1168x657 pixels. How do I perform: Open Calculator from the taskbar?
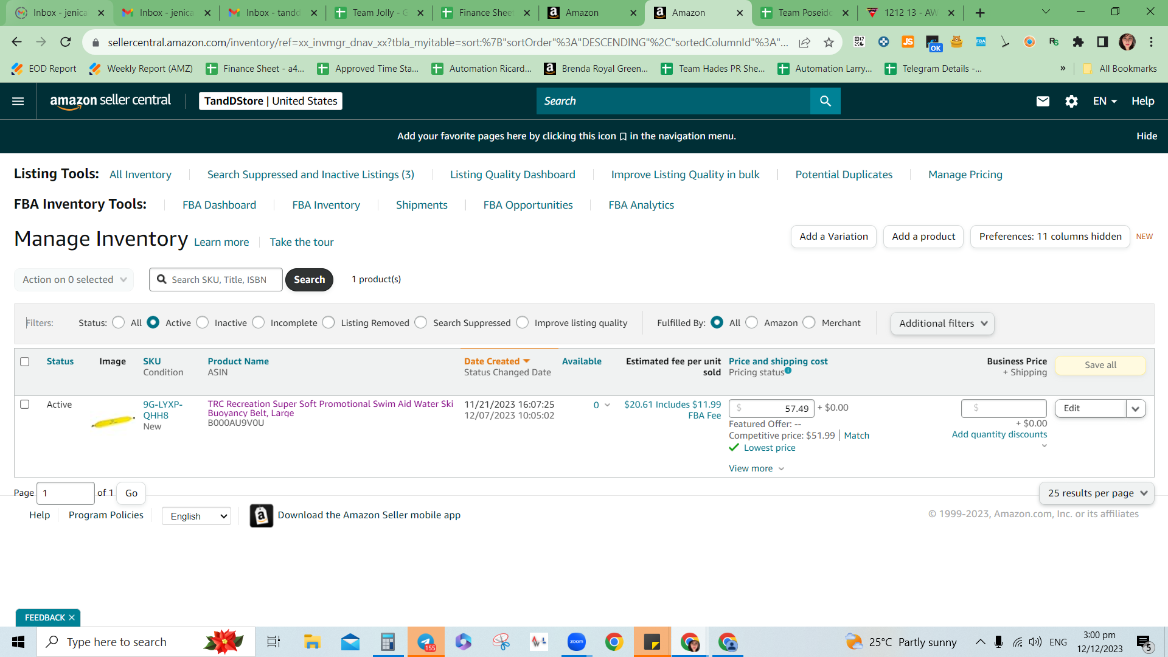pos(388,642)
